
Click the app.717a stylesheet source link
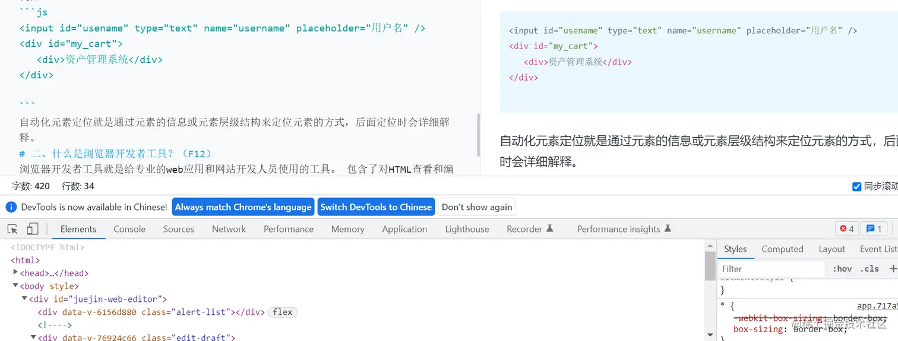click(x=877, y=306)
